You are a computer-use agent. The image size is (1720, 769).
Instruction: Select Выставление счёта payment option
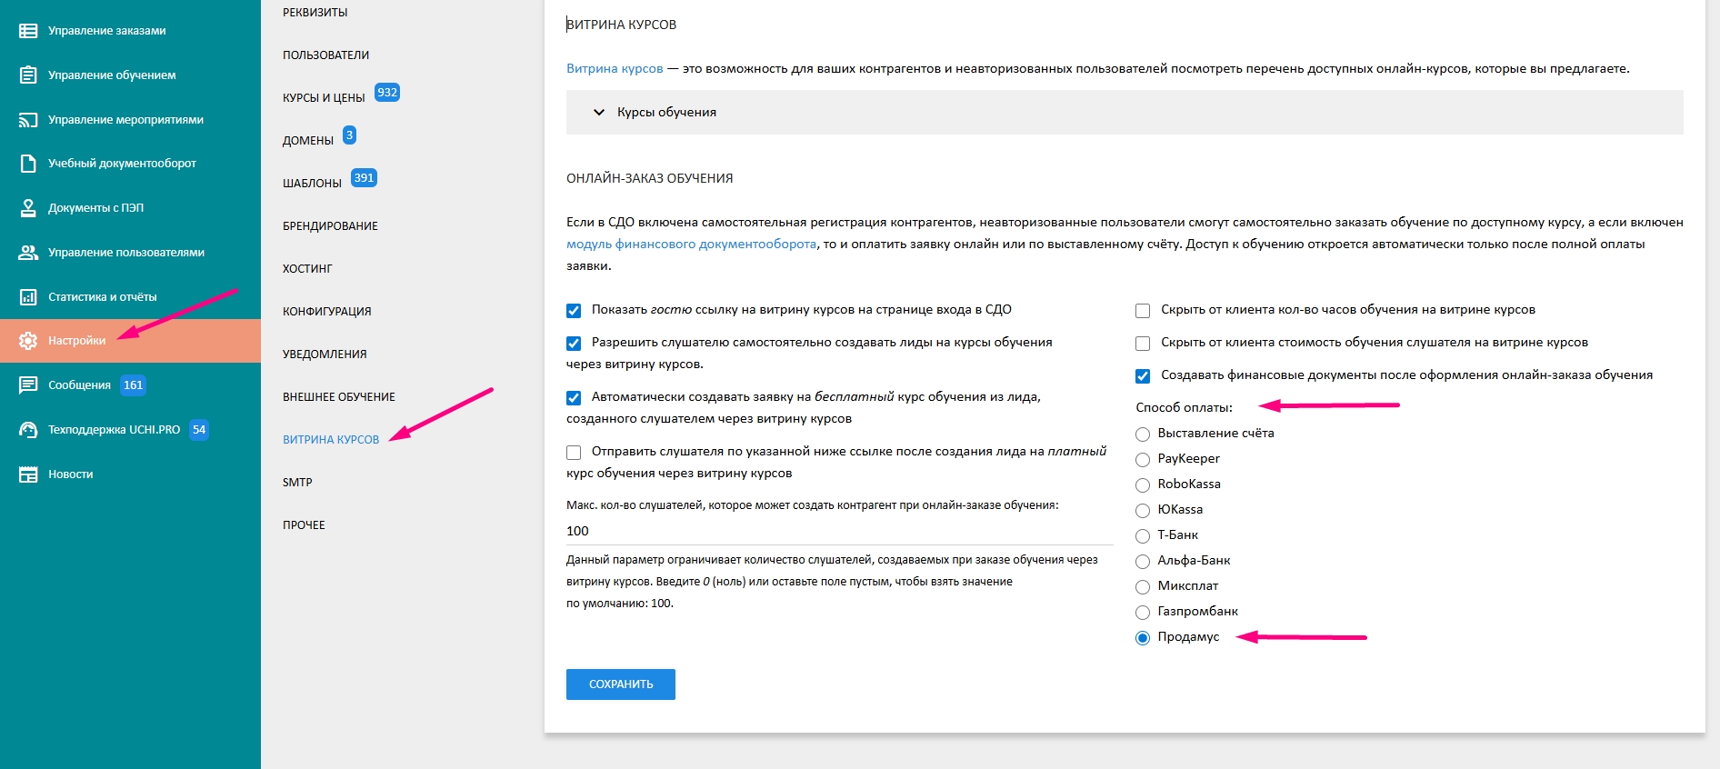[1143, 434]
